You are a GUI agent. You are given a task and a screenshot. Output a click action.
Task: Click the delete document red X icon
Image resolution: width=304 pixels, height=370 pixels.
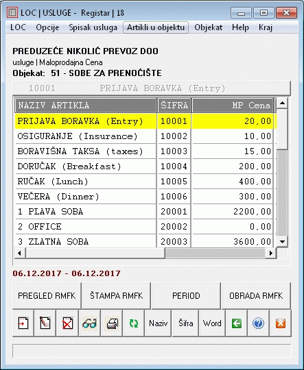[x=67, y=323]
